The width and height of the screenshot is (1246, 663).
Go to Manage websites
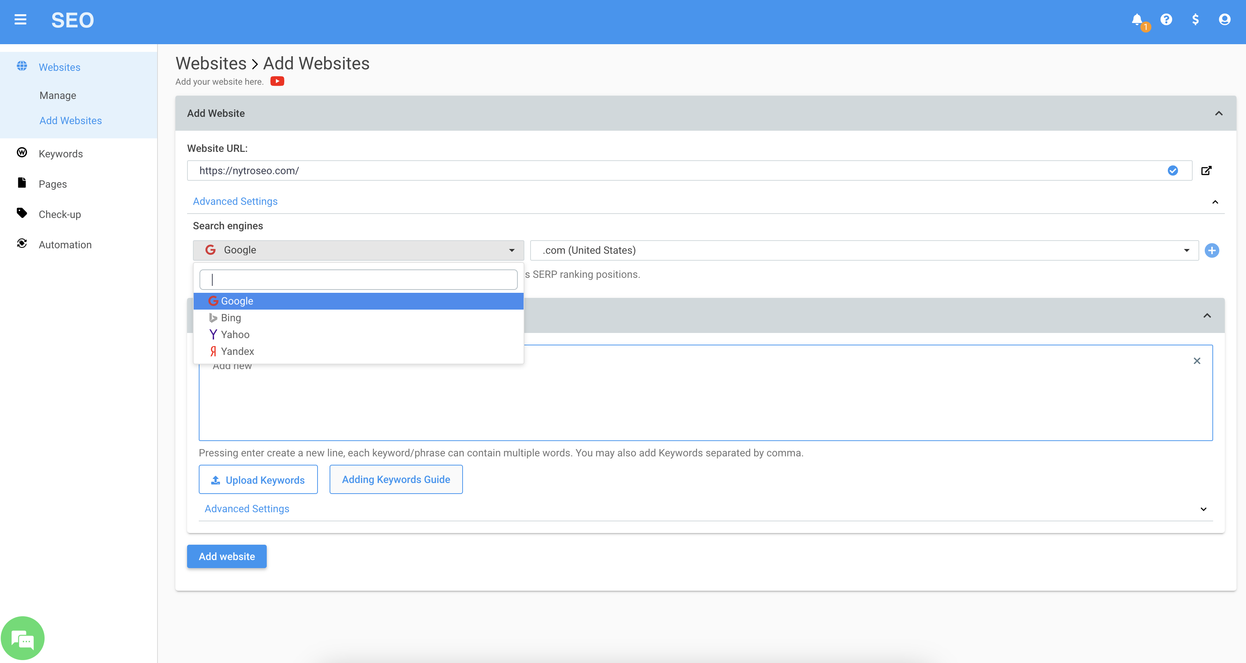pos(58,96)
